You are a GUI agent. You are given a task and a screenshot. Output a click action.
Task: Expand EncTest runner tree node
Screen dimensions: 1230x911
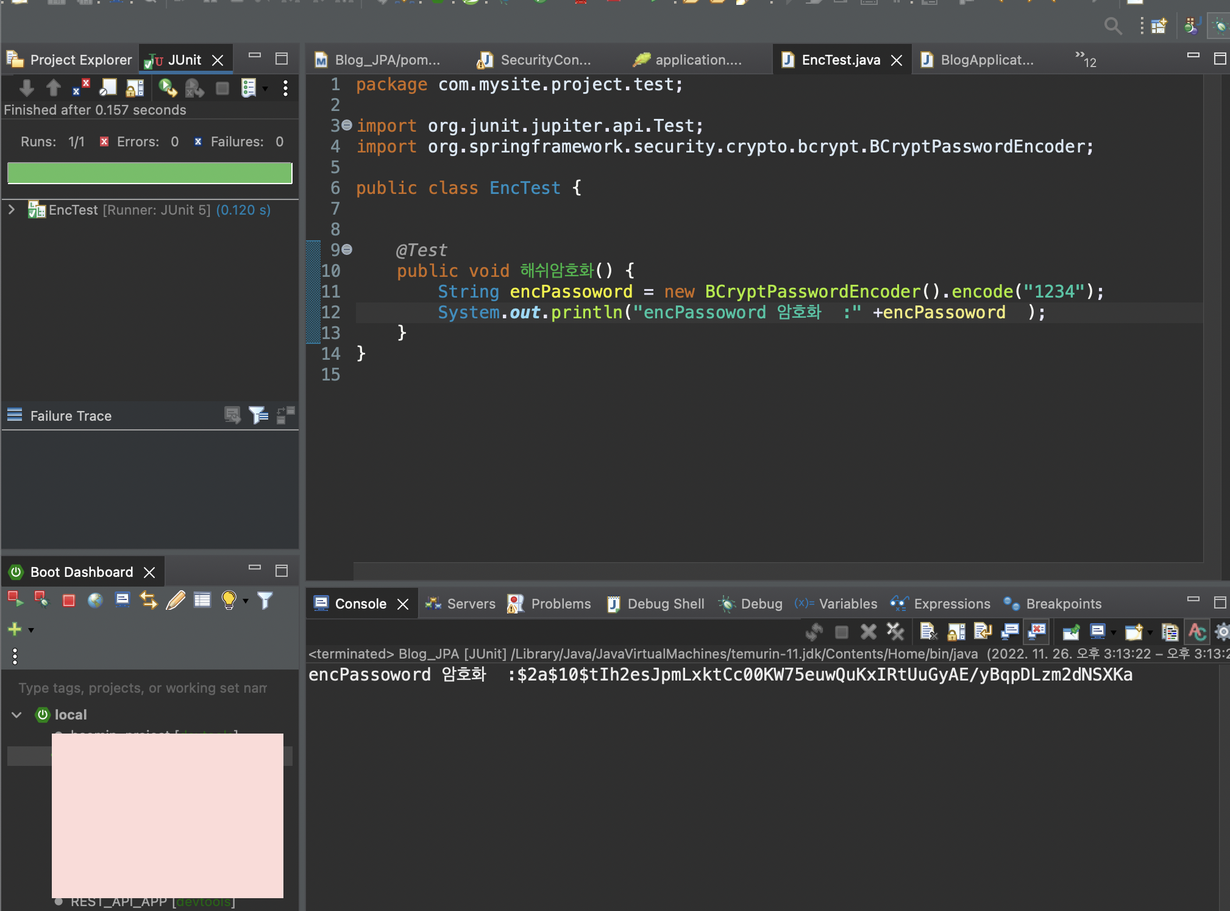12,210
